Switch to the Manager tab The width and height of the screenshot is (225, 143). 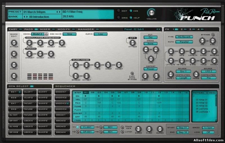point(88,29)
